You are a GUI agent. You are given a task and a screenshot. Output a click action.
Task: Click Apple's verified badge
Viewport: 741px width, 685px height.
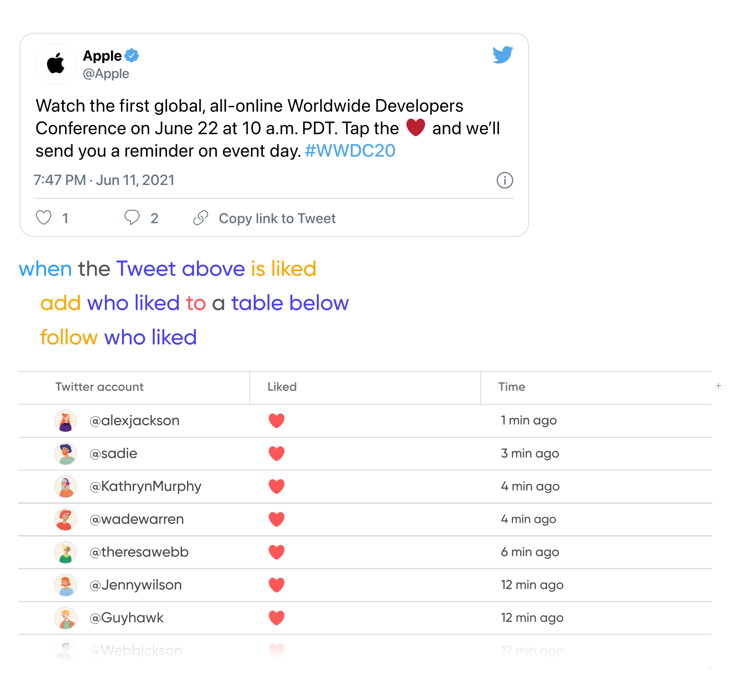tap(131, 56)
